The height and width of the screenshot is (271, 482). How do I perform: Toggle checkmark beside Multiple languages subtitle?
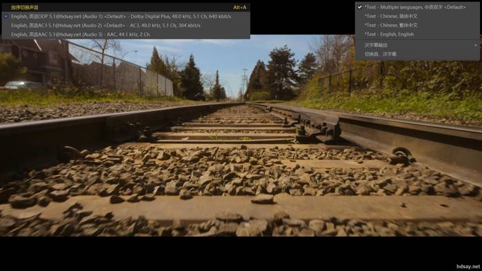(x=360, y=7)
